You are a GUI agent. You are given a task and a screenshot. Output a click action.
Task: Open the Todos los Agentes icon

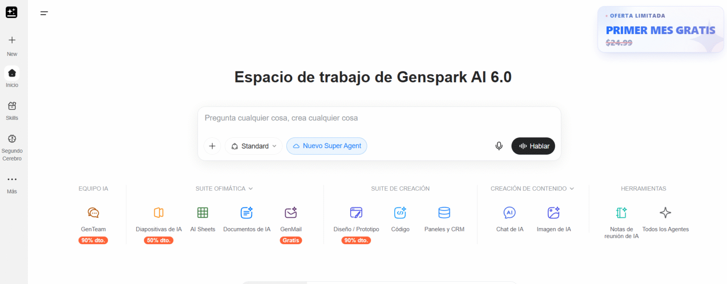(x=665, y=213)
